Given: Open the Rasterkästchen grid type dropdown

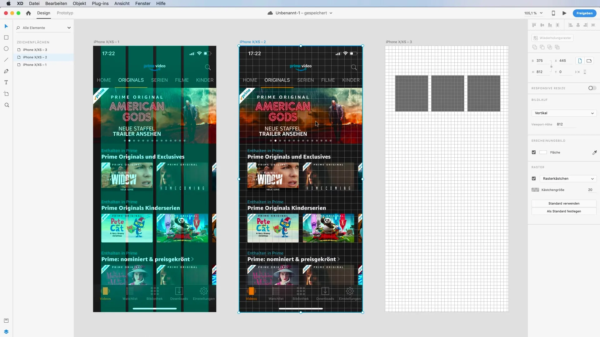Looking at the screenshot, I should point(568,179).
